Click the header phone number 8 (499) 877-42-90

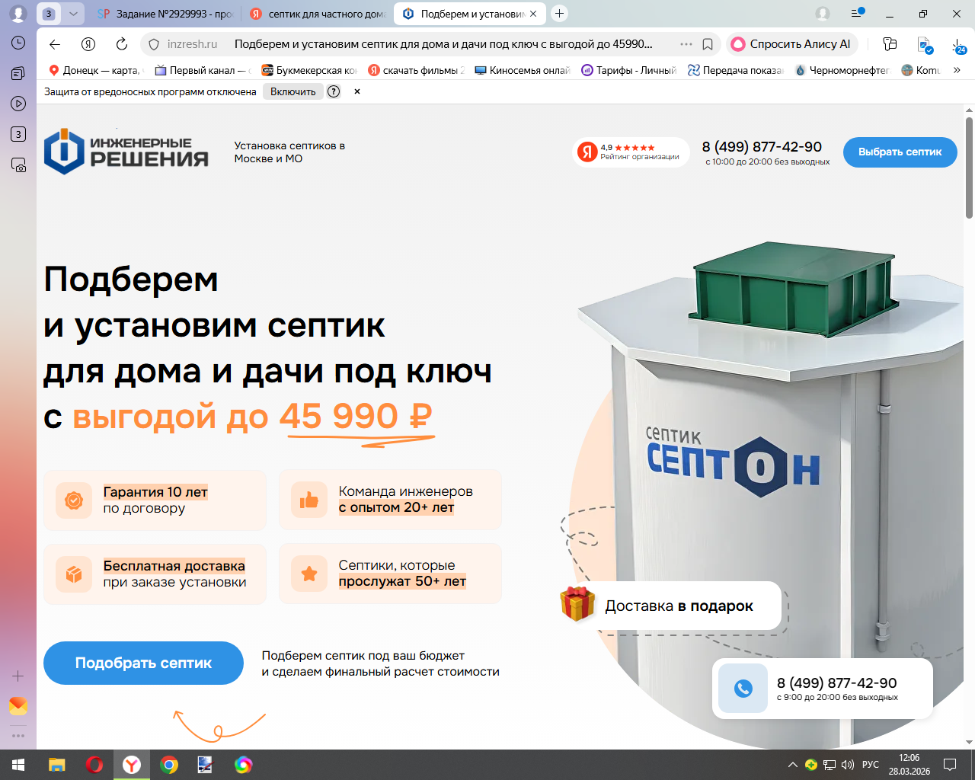point(762,147)
